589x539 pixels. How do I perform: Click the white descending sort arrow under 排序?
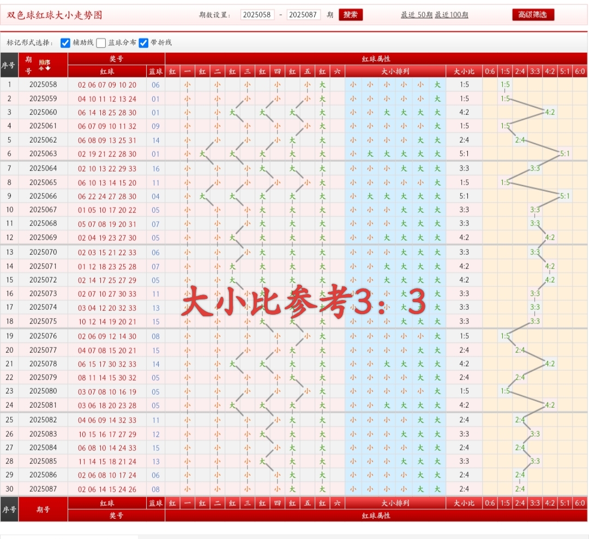(48, 68)
